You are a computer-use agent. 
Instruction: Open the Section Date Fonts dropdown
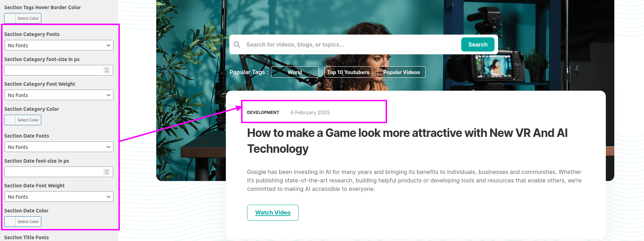(x=59, y=147)
